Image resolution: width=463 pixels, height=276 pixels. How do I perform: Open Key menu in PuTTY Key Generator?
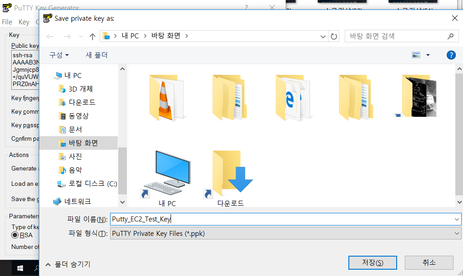[24, 22]
